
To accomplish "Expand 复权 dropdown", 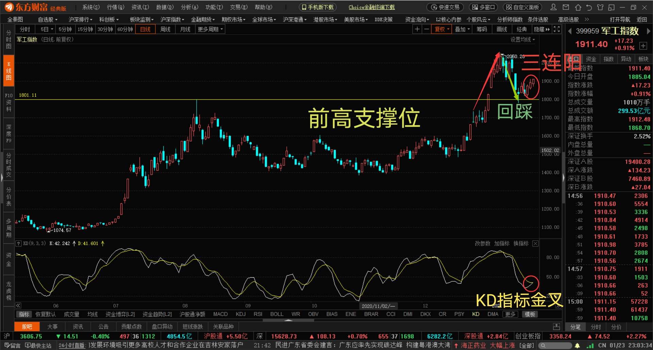I will coord(442,29).
